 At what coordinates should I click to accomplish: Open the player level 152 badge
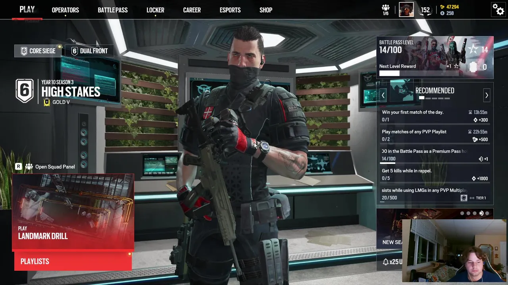[x=425, y=10]
